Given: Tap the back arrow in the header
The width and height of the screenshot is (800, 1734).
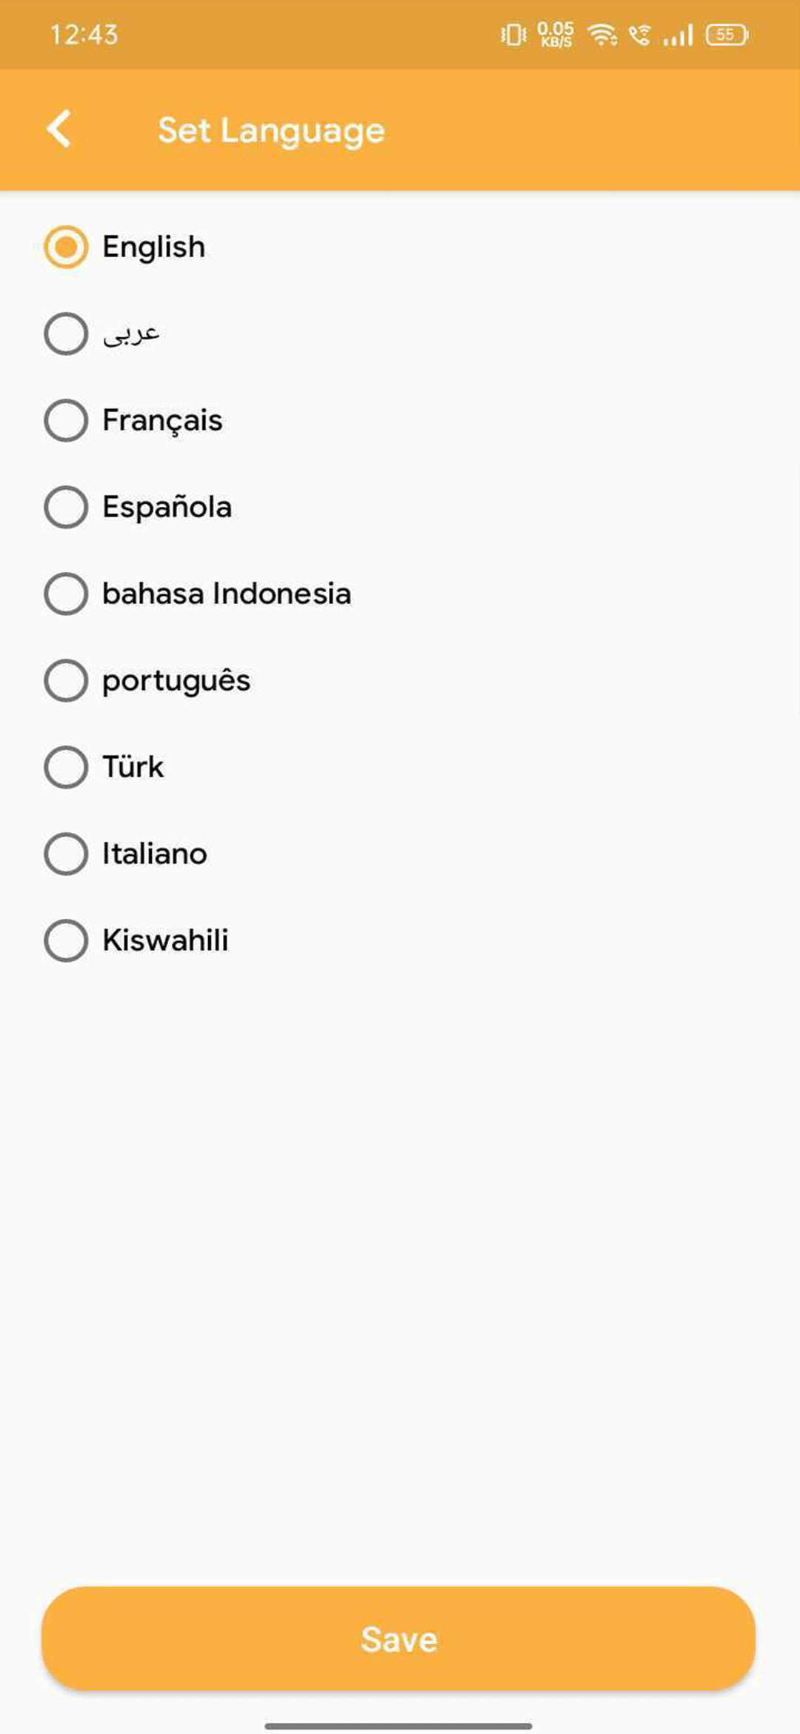Looking at the screenshot, I should tap(61, 128).
